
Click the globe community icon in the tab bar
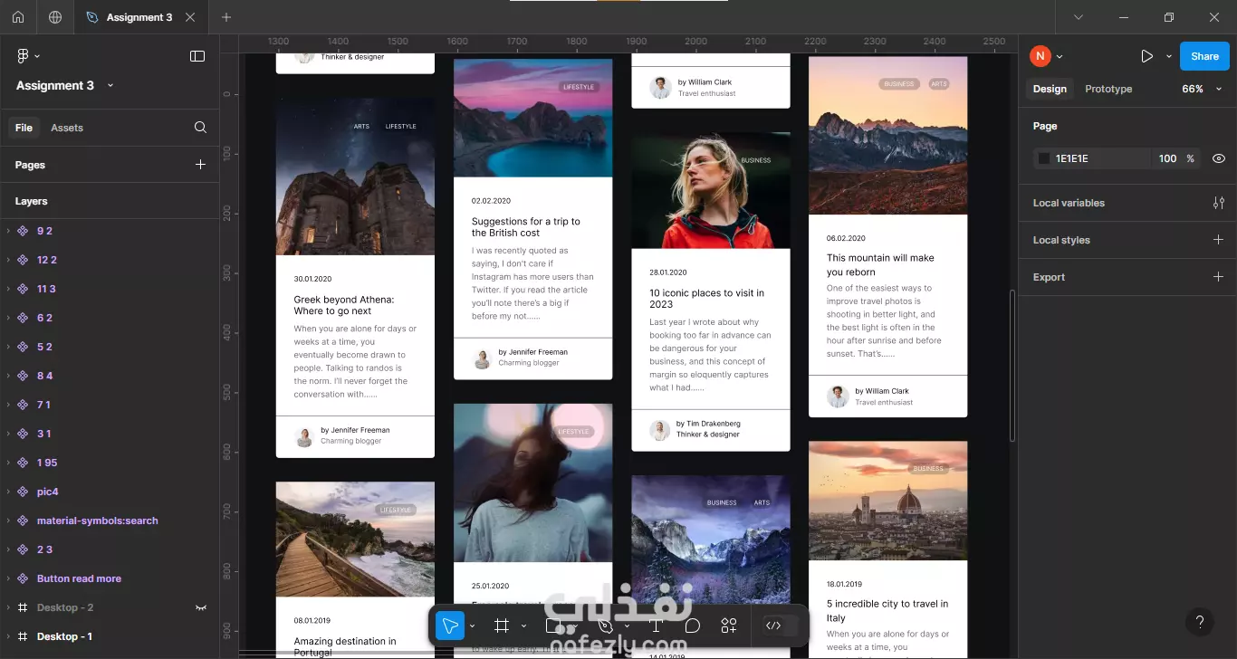click(x=55, y=17)
